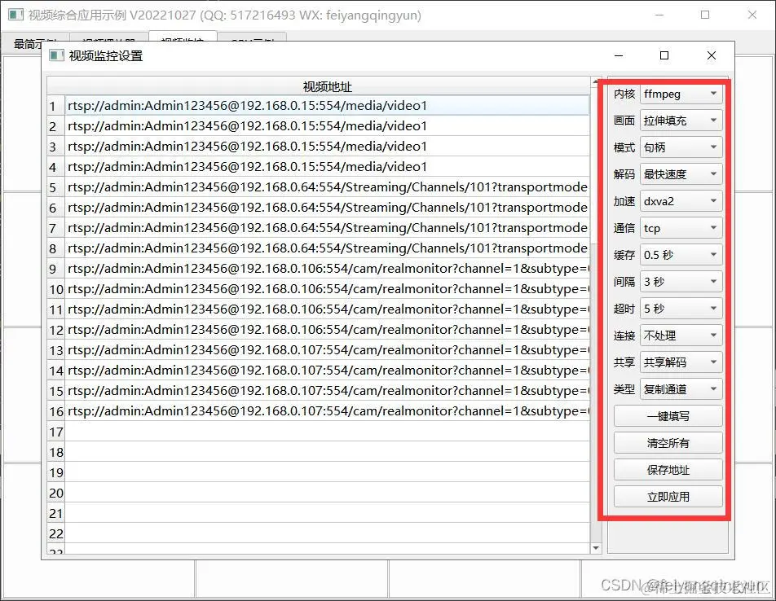This screenshot has height=601, width=776.
Task: Maximize the 视频监控设置 dialog
Action: (x=664, y=55)
